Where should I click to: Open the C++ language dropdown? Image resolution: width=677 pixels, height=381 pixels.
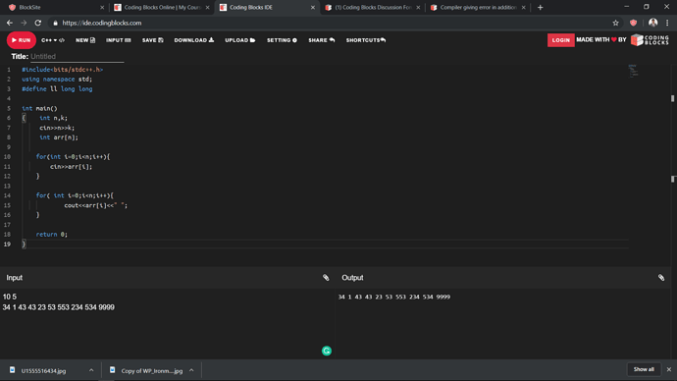pyautogui.click(x=53, y=40)
